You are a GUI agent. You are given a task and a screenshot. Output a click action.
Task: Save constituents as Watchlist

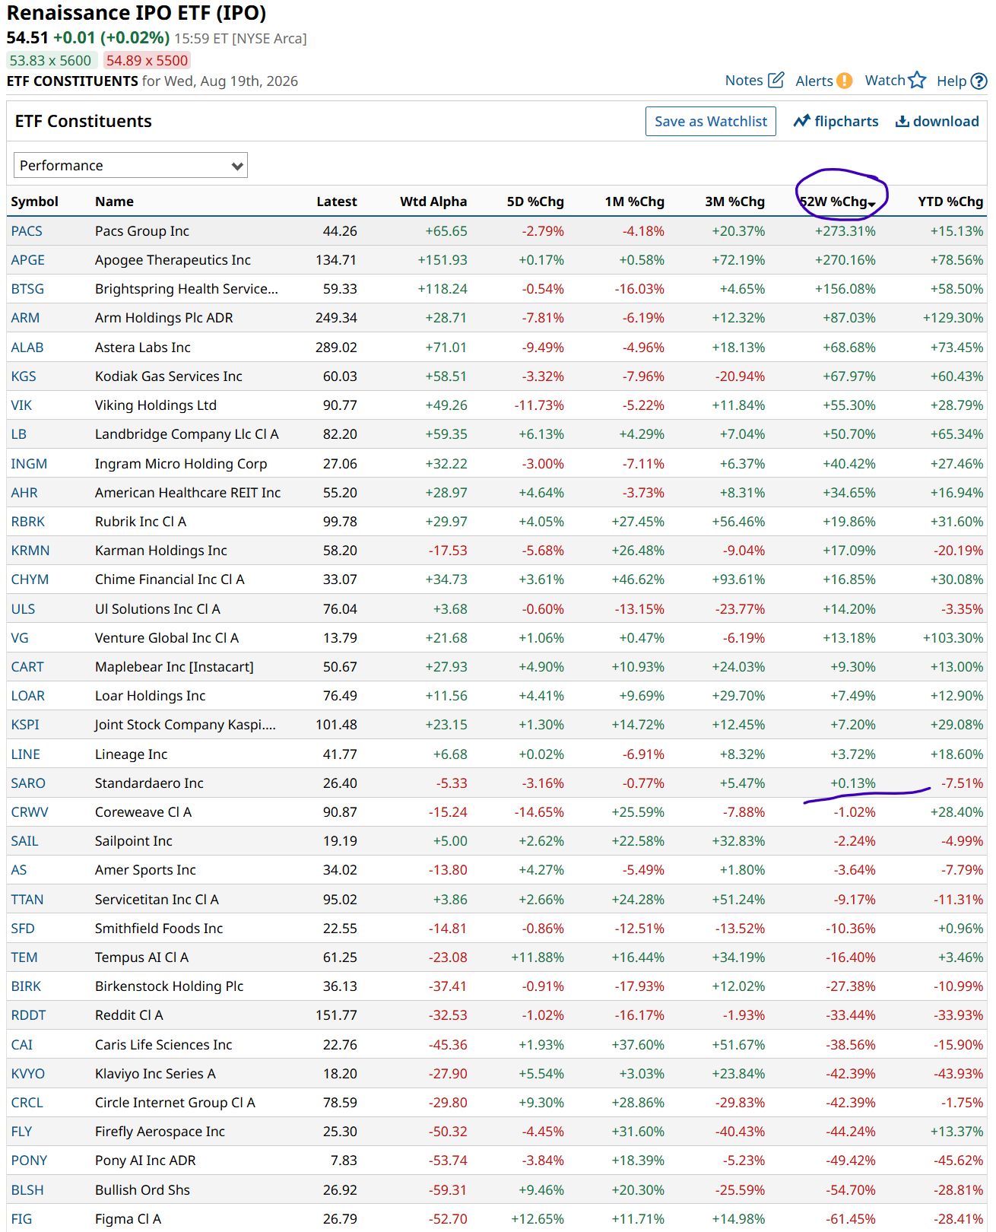(710, 121)
